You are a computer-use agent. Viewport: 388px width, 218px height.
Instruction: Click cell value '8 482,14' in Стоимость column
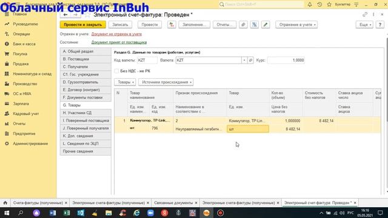326,121
